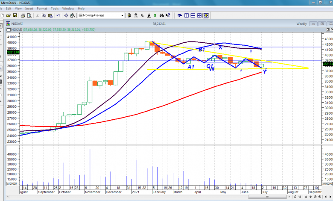Click the Print Preview icon
This screenshot has height=201, width=333.
(29, 15)
